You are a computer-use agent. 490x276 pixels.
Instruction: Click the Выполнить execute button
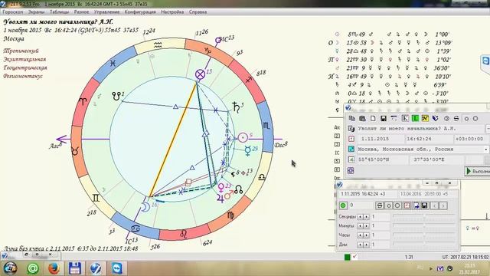477,171
